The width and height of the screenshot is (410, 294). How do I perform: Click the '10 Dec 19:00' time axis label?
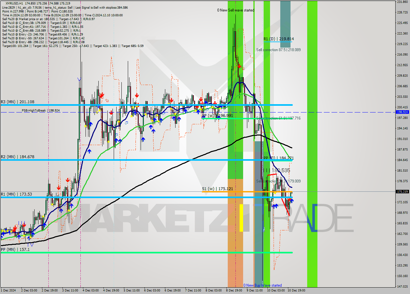click(296, 290)
